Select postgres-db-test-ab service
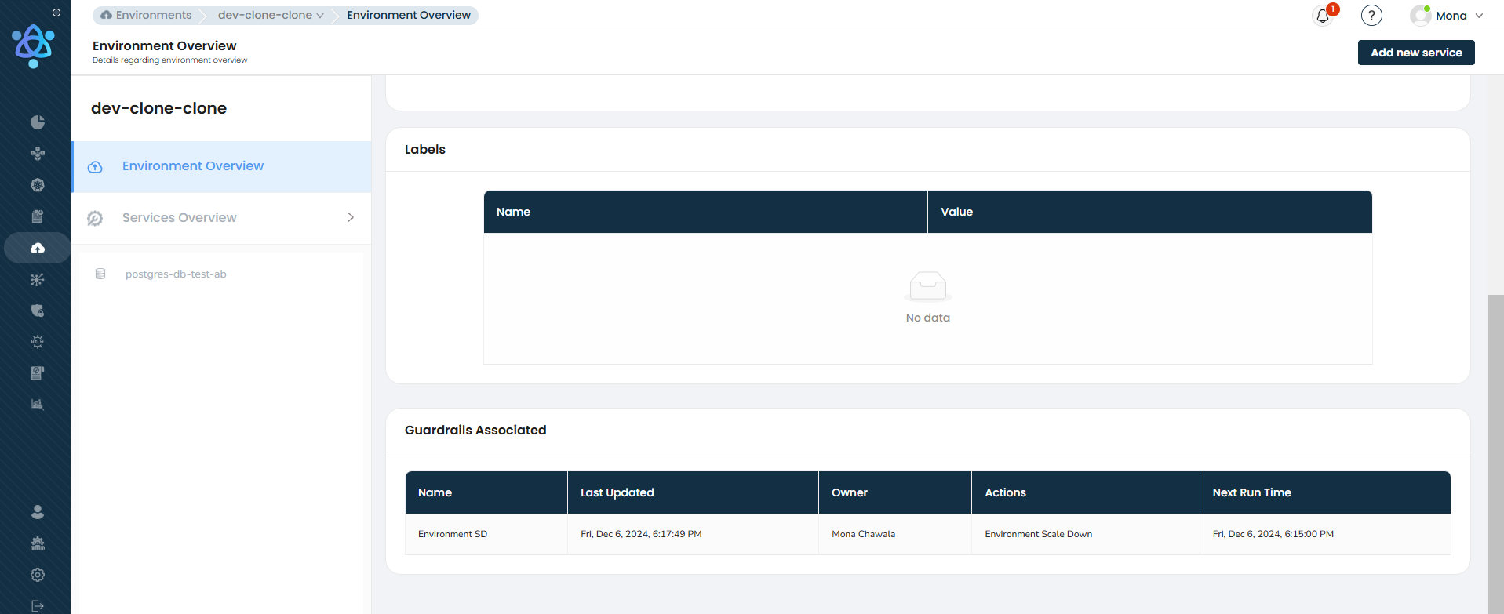 click(176, 274)
